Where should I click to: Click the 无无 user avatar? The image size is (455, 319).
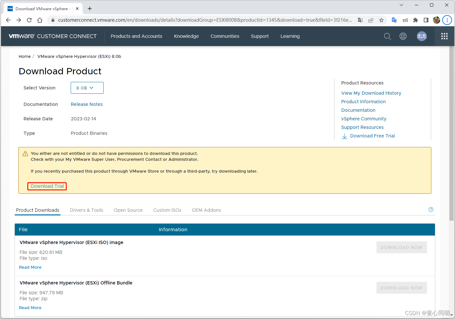tap(422, 36)
